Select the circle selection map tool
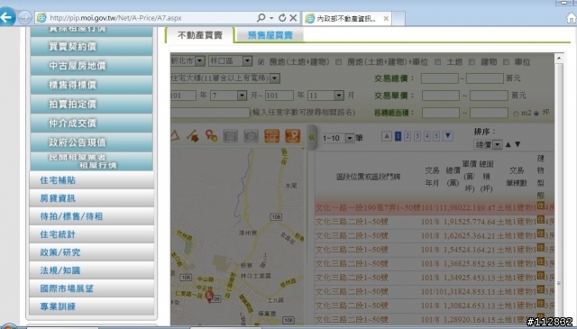Viewport: 577px width, 329px height. (251, 136)
